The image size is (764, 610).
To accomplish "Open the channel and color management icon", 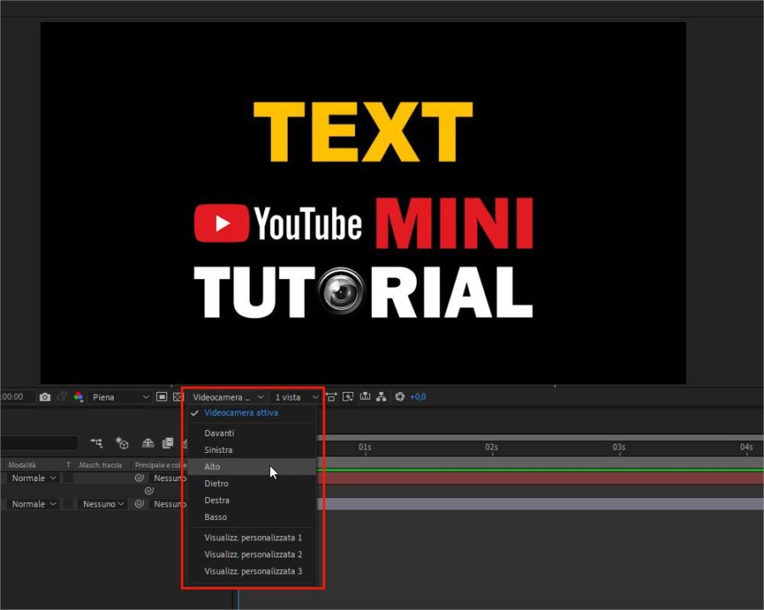I will point(80,396).
